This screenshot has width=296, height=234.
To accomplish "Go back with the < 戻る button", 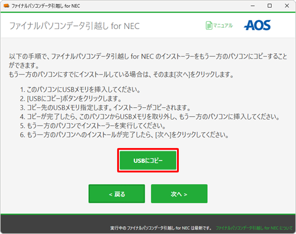I will 117,194.
